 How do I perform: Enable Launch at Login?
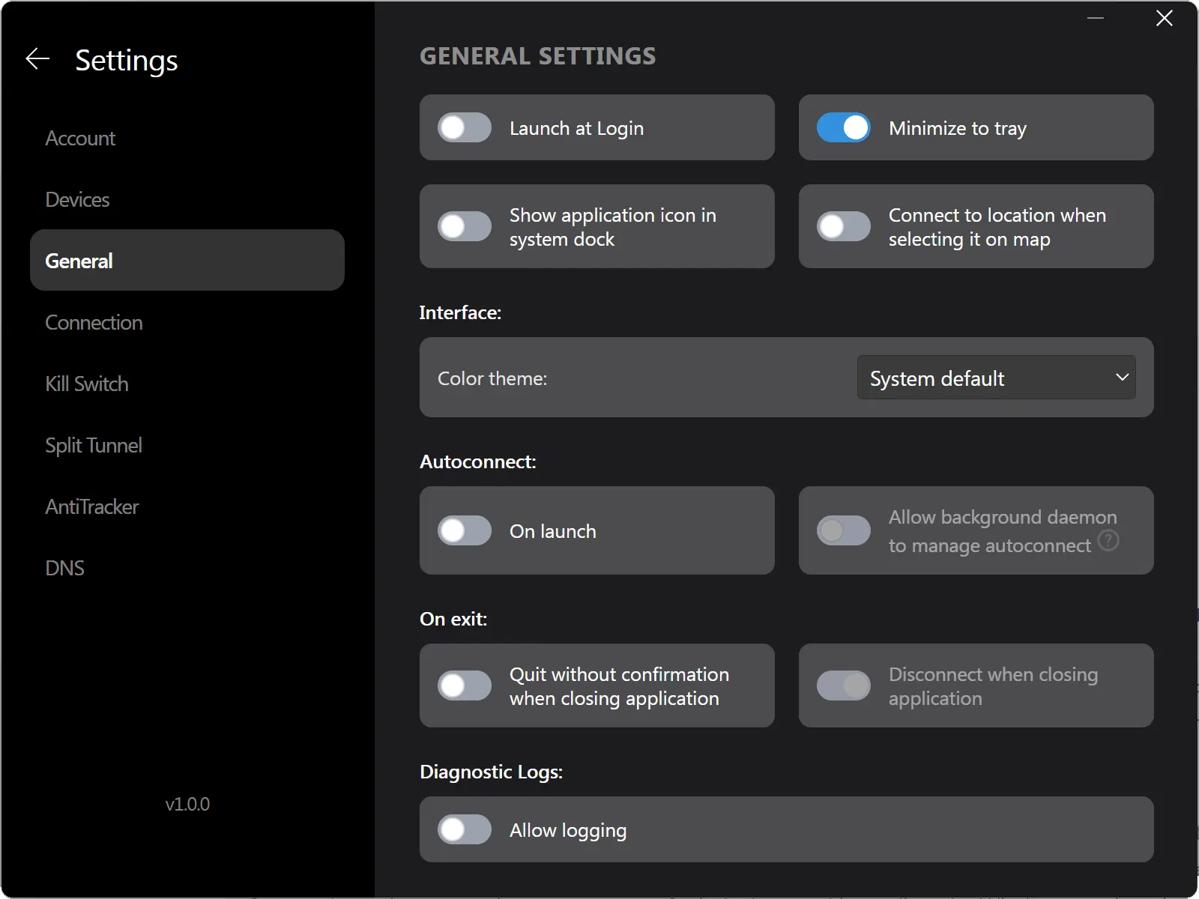464,127
